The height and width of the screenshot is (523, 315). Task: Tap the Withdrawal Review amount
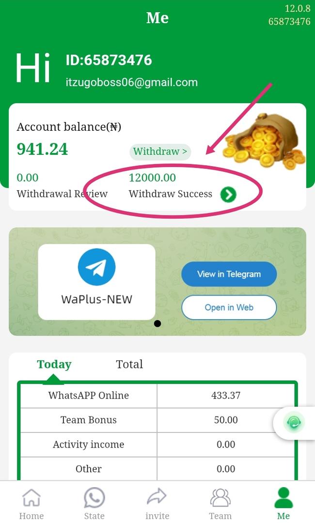click(x=28, y=177)
